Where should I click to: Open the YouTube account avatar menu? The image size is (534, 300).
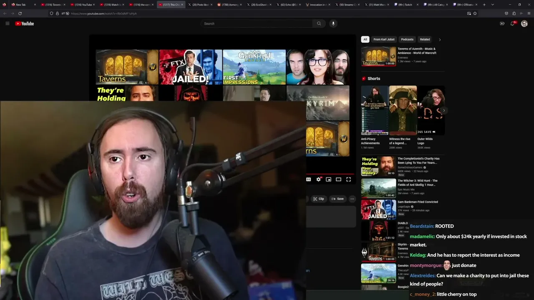524,23
